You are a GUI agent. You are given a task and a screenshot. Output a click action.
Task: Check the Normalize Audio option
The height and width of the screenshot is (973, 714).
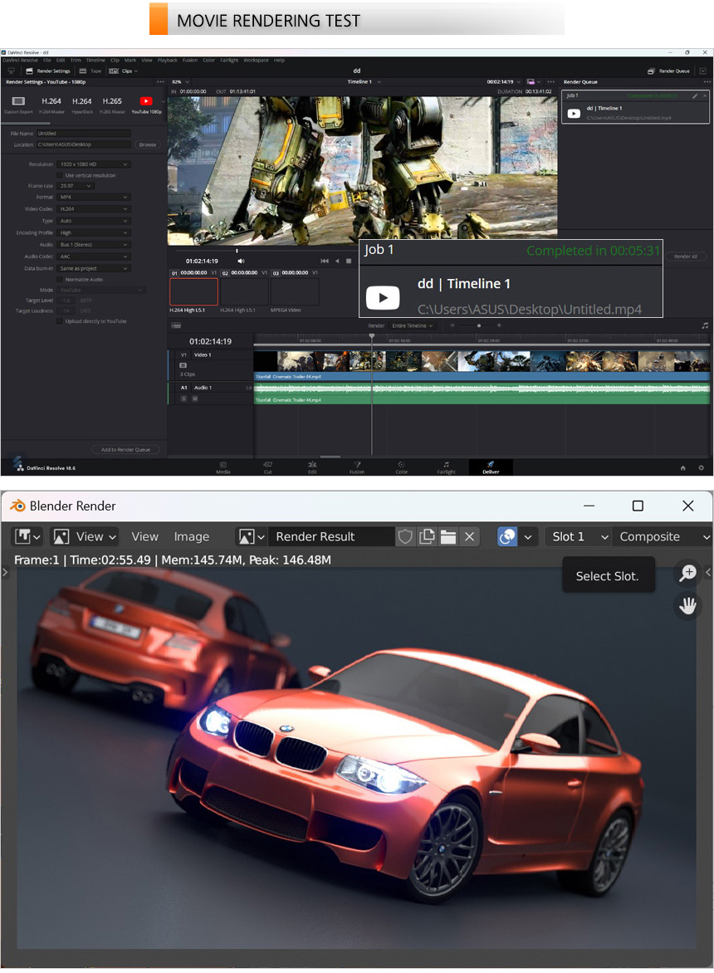coord(60,280)
